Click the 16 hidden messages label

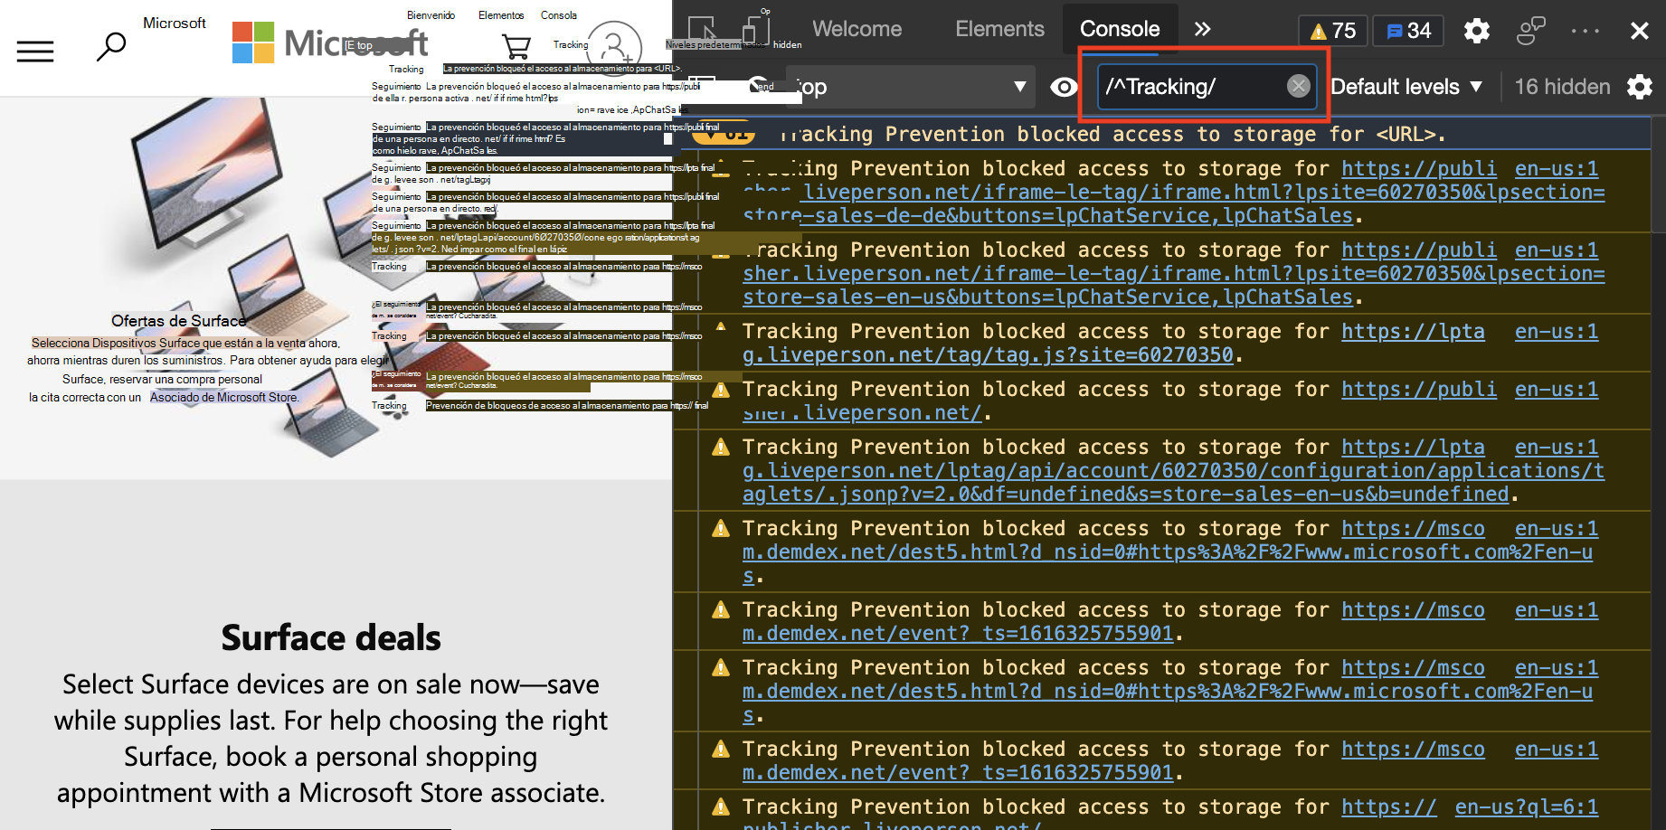click(1562, 87)
